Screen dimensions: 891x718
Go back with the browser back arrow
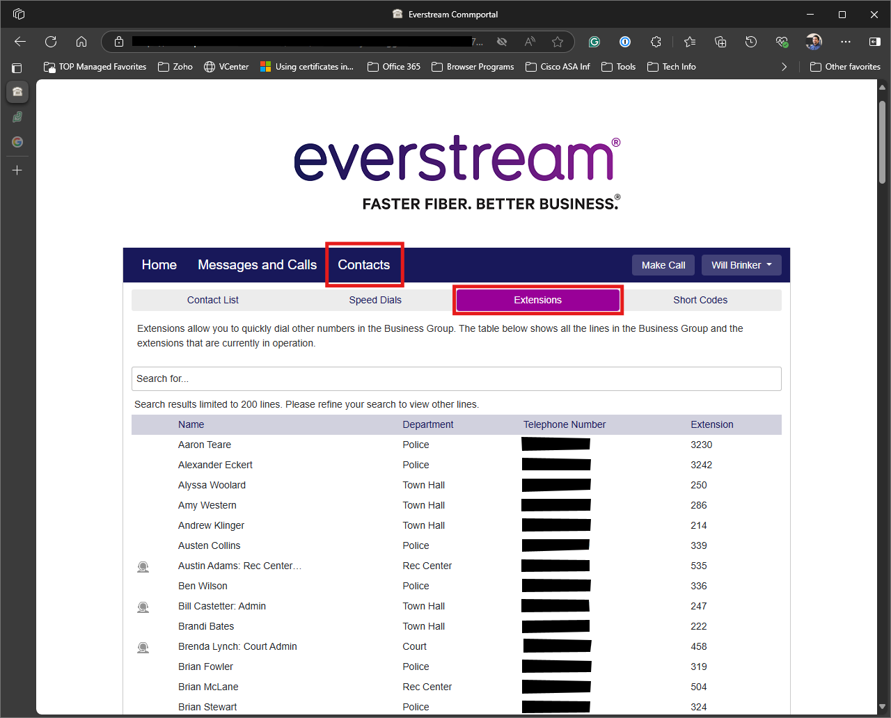(x=20, y=42)
